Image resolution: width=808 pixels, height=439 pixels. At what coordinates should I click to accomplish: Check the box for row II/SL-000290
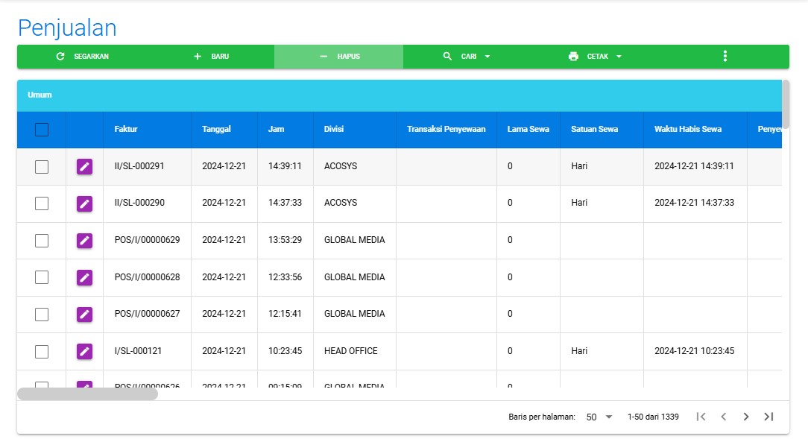pyautogui.click(x=42, y=203)
